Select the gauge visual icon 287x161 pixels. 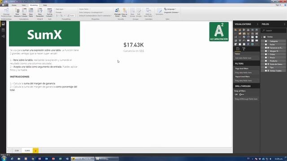[x=244, y=41]
